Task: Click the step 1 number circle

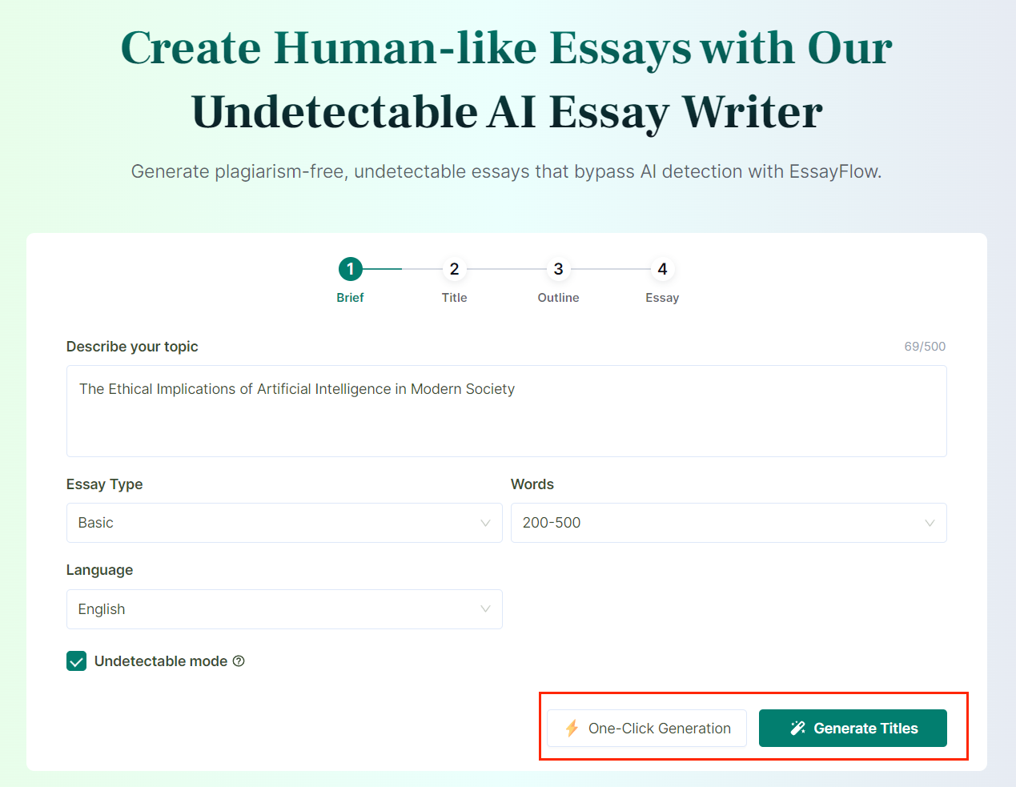Action: click(x=351, y=269)
